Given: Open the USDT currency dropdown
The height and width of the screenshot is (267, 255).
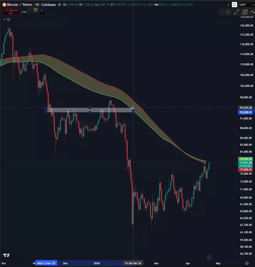Looking at the screenshot, I should [x=246, y=5].
